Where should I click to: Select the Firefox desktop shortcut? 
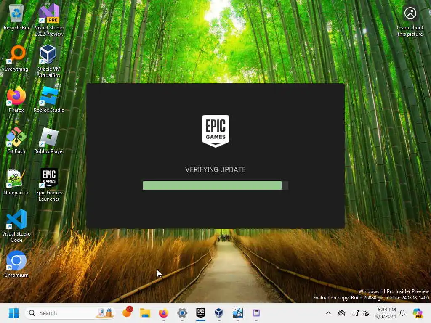click(16, 99)
